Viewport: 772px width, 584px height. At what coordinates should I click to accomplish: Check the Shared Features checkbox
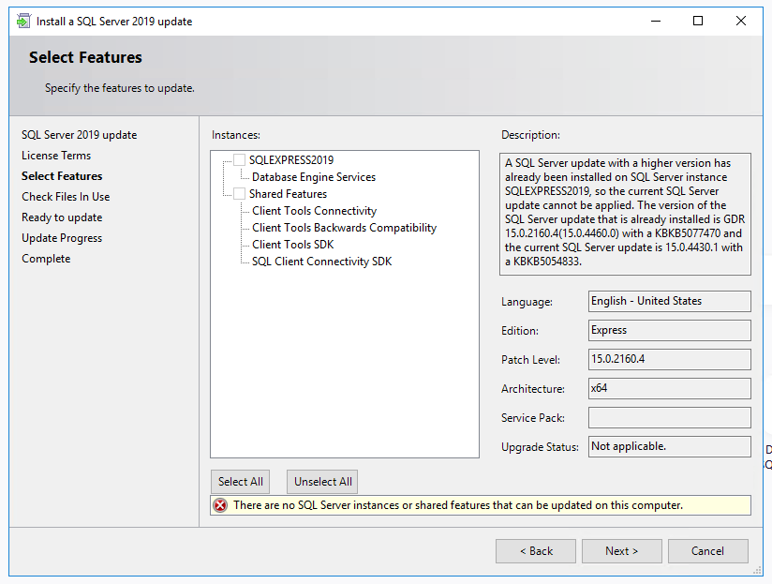[239, 193]
